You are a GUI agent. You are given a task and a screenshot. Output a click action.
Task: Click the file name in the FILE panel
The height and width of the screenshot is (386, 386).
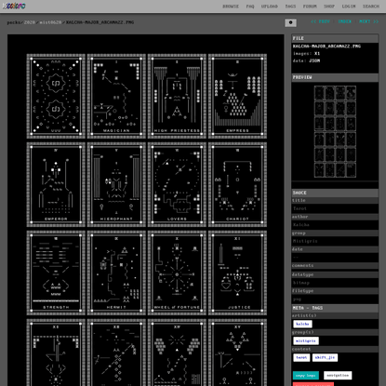pos(326,47)
